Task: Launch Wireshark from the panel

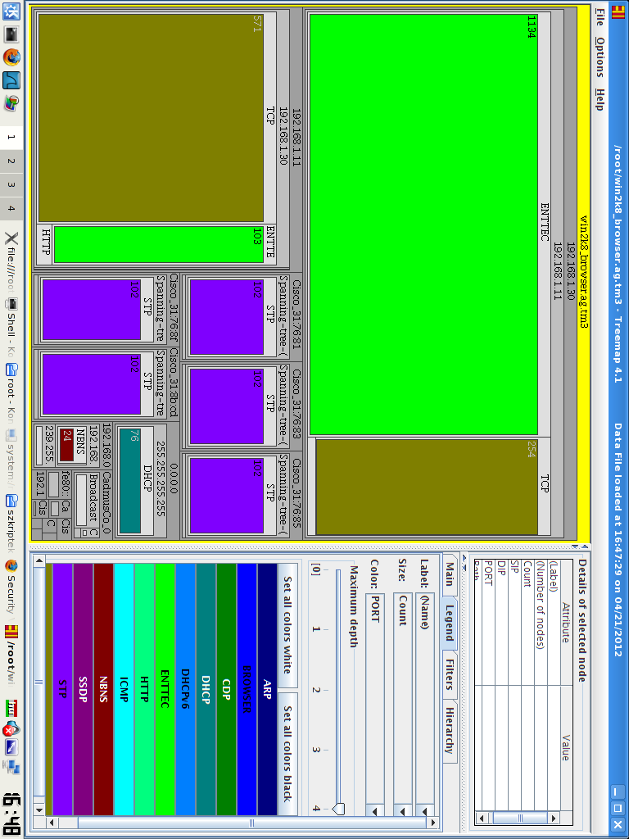Action: [11, 80]
